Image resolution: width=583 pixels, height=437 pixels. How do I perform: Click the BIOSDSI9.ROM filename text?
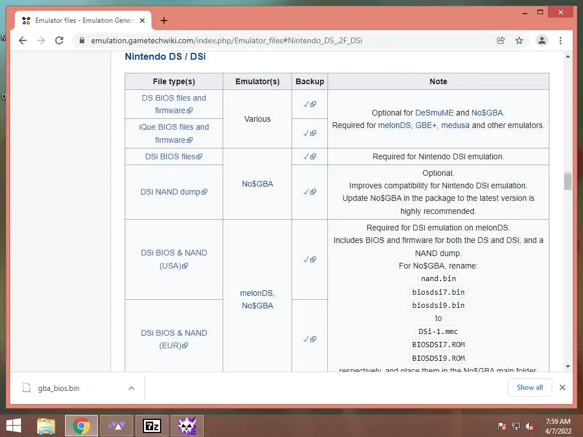[438, 358]
